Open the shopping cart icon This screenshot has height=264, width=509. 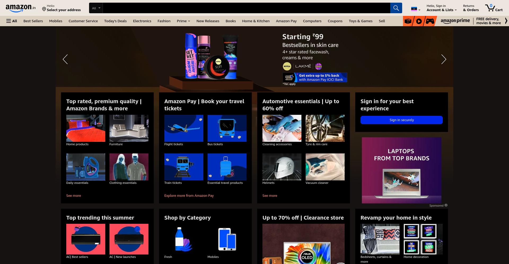tap(494, 8)
